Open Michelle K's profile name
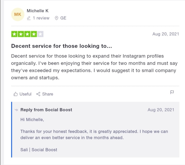The height and width of the screenshot is (165, 185). [38, 11]
